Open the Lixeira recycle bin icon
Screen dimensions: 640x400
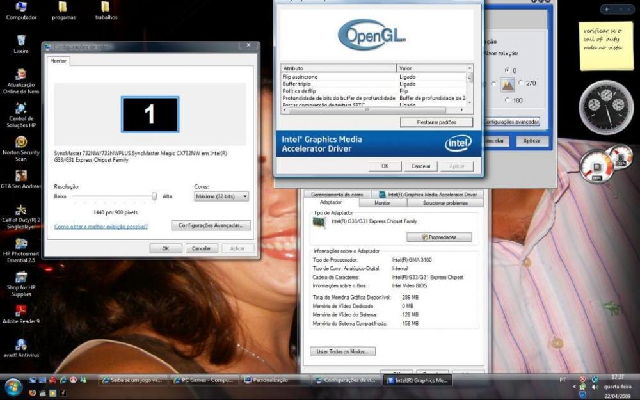(x=21, y=42)
